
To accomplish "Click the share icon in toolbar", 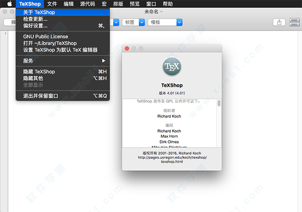I will [279, 22].
